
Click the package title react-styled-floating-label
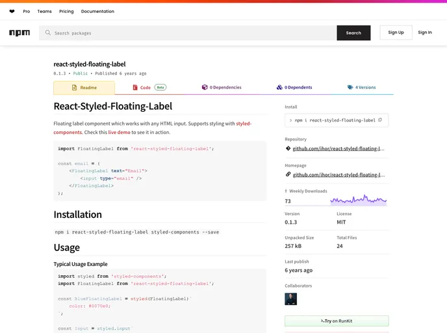coord(90,64)
